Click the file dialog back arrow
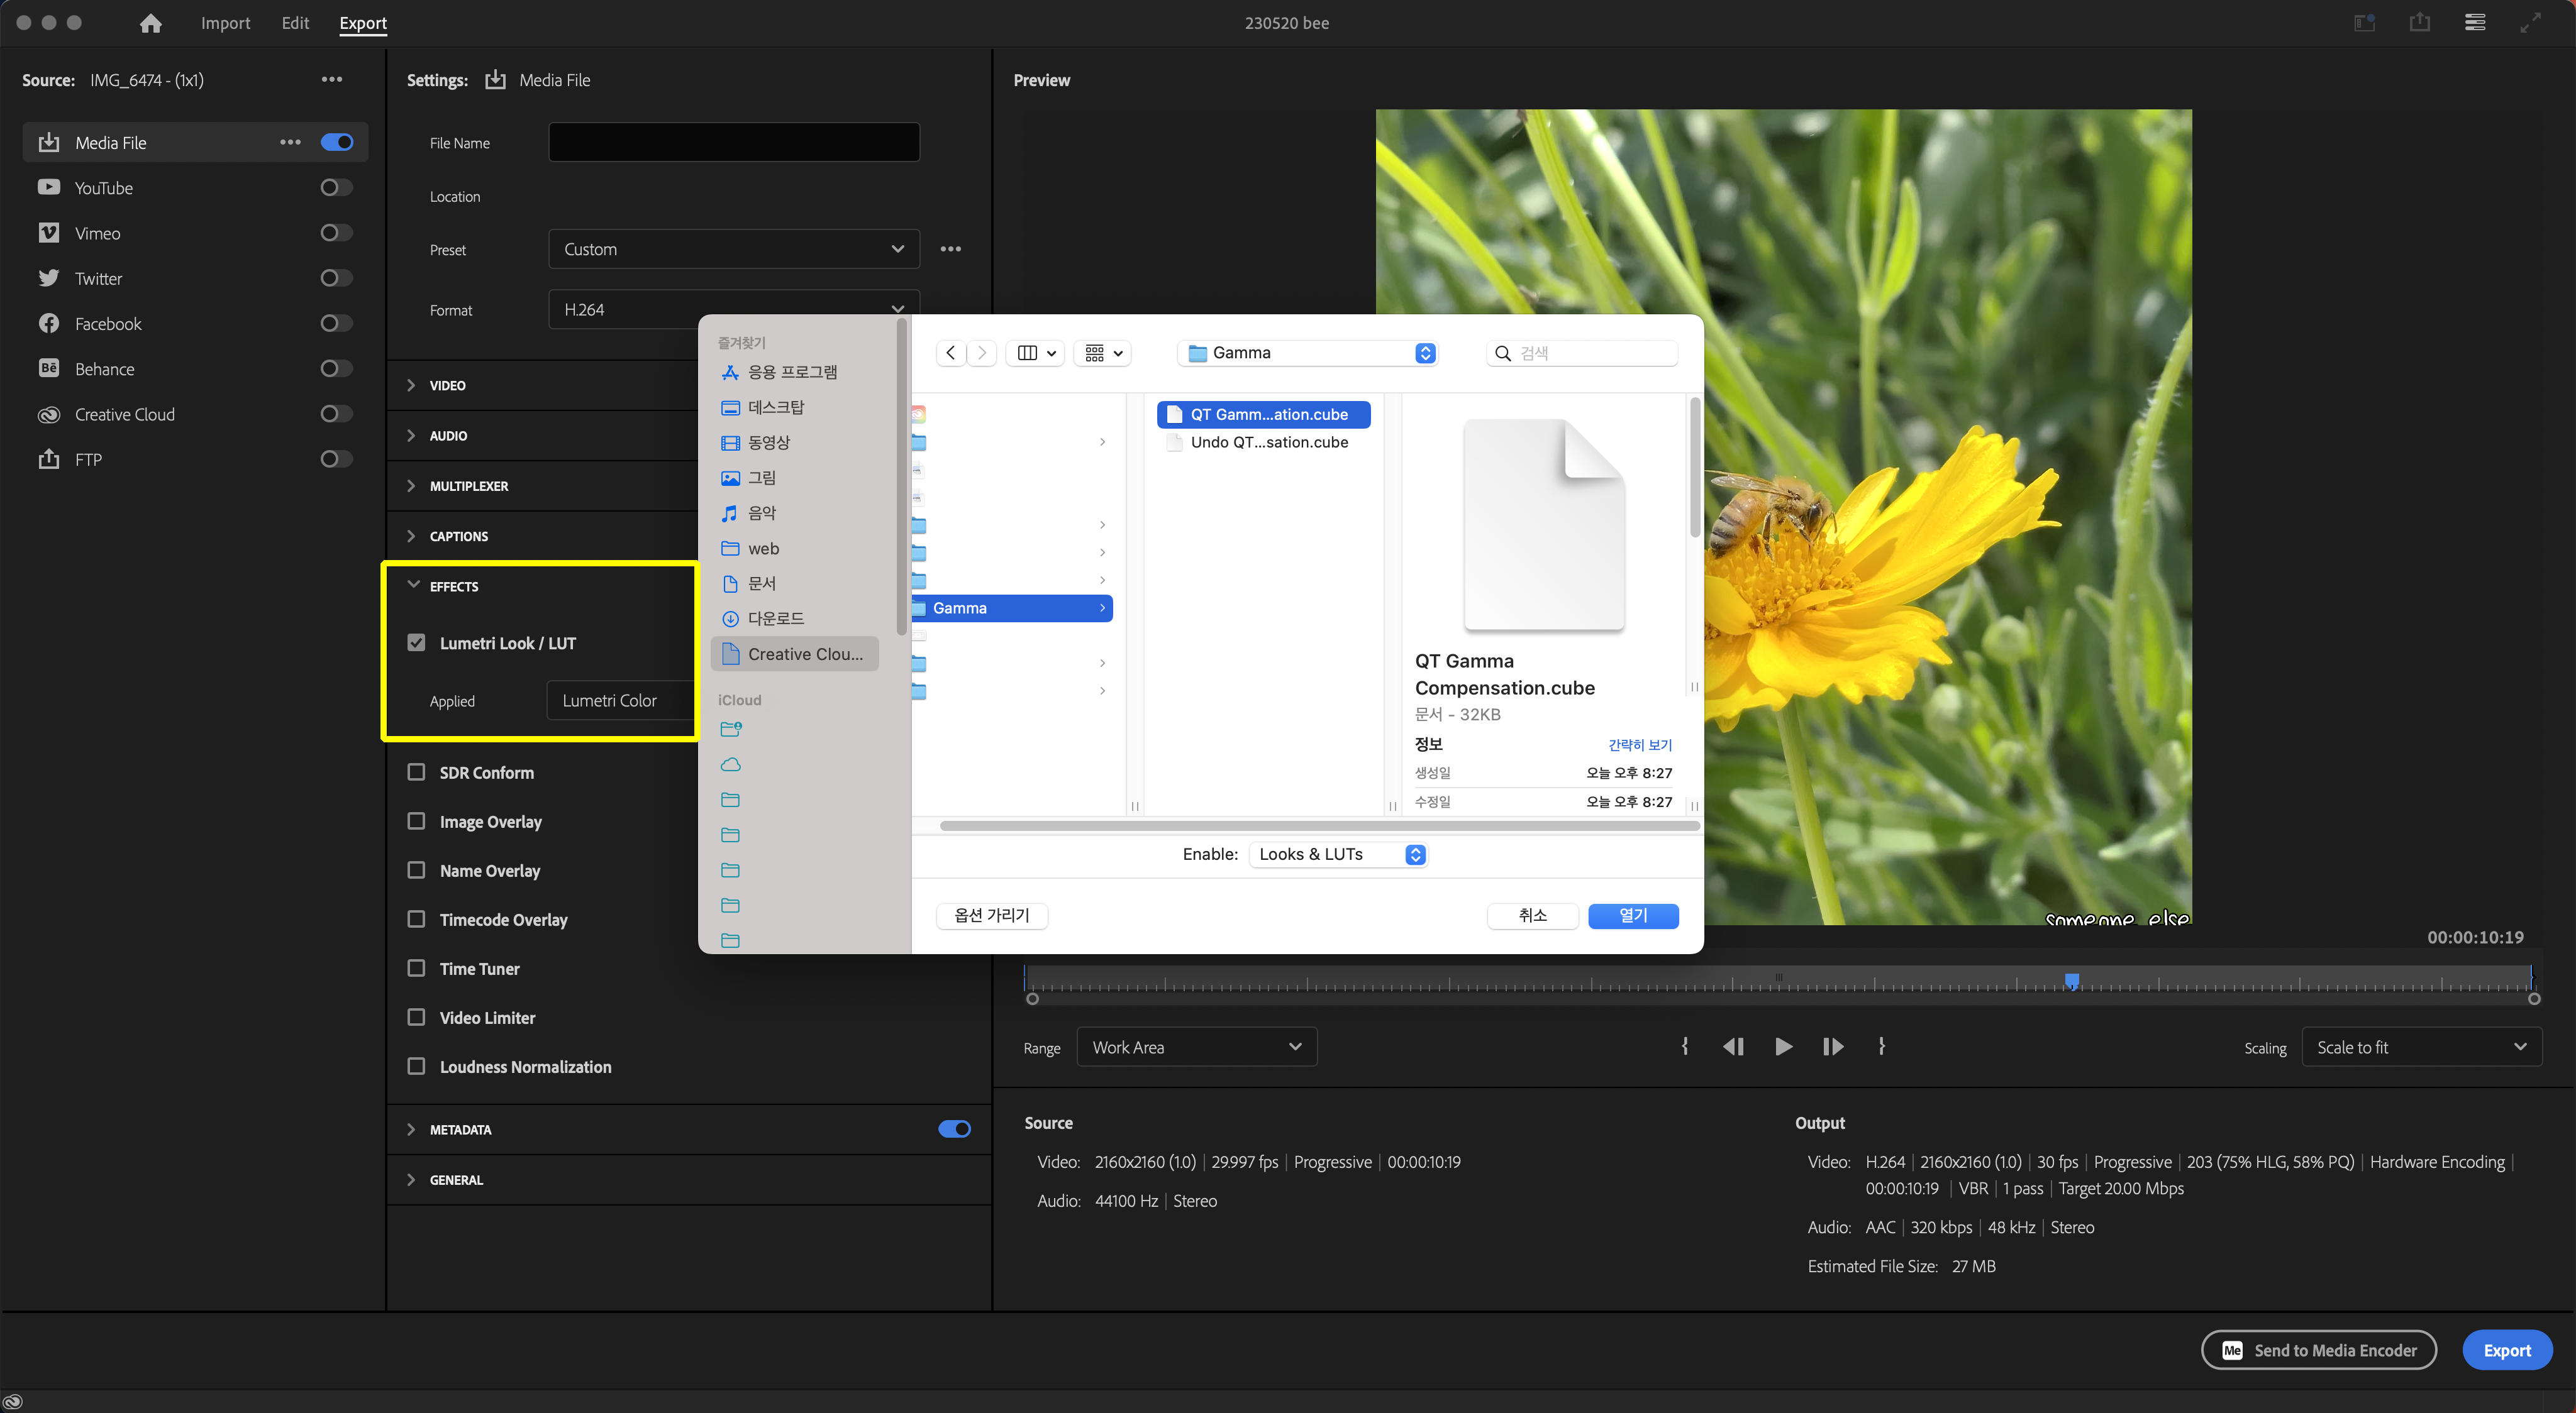Viewport: 2576px width, 1413px height. coord(950,353)
